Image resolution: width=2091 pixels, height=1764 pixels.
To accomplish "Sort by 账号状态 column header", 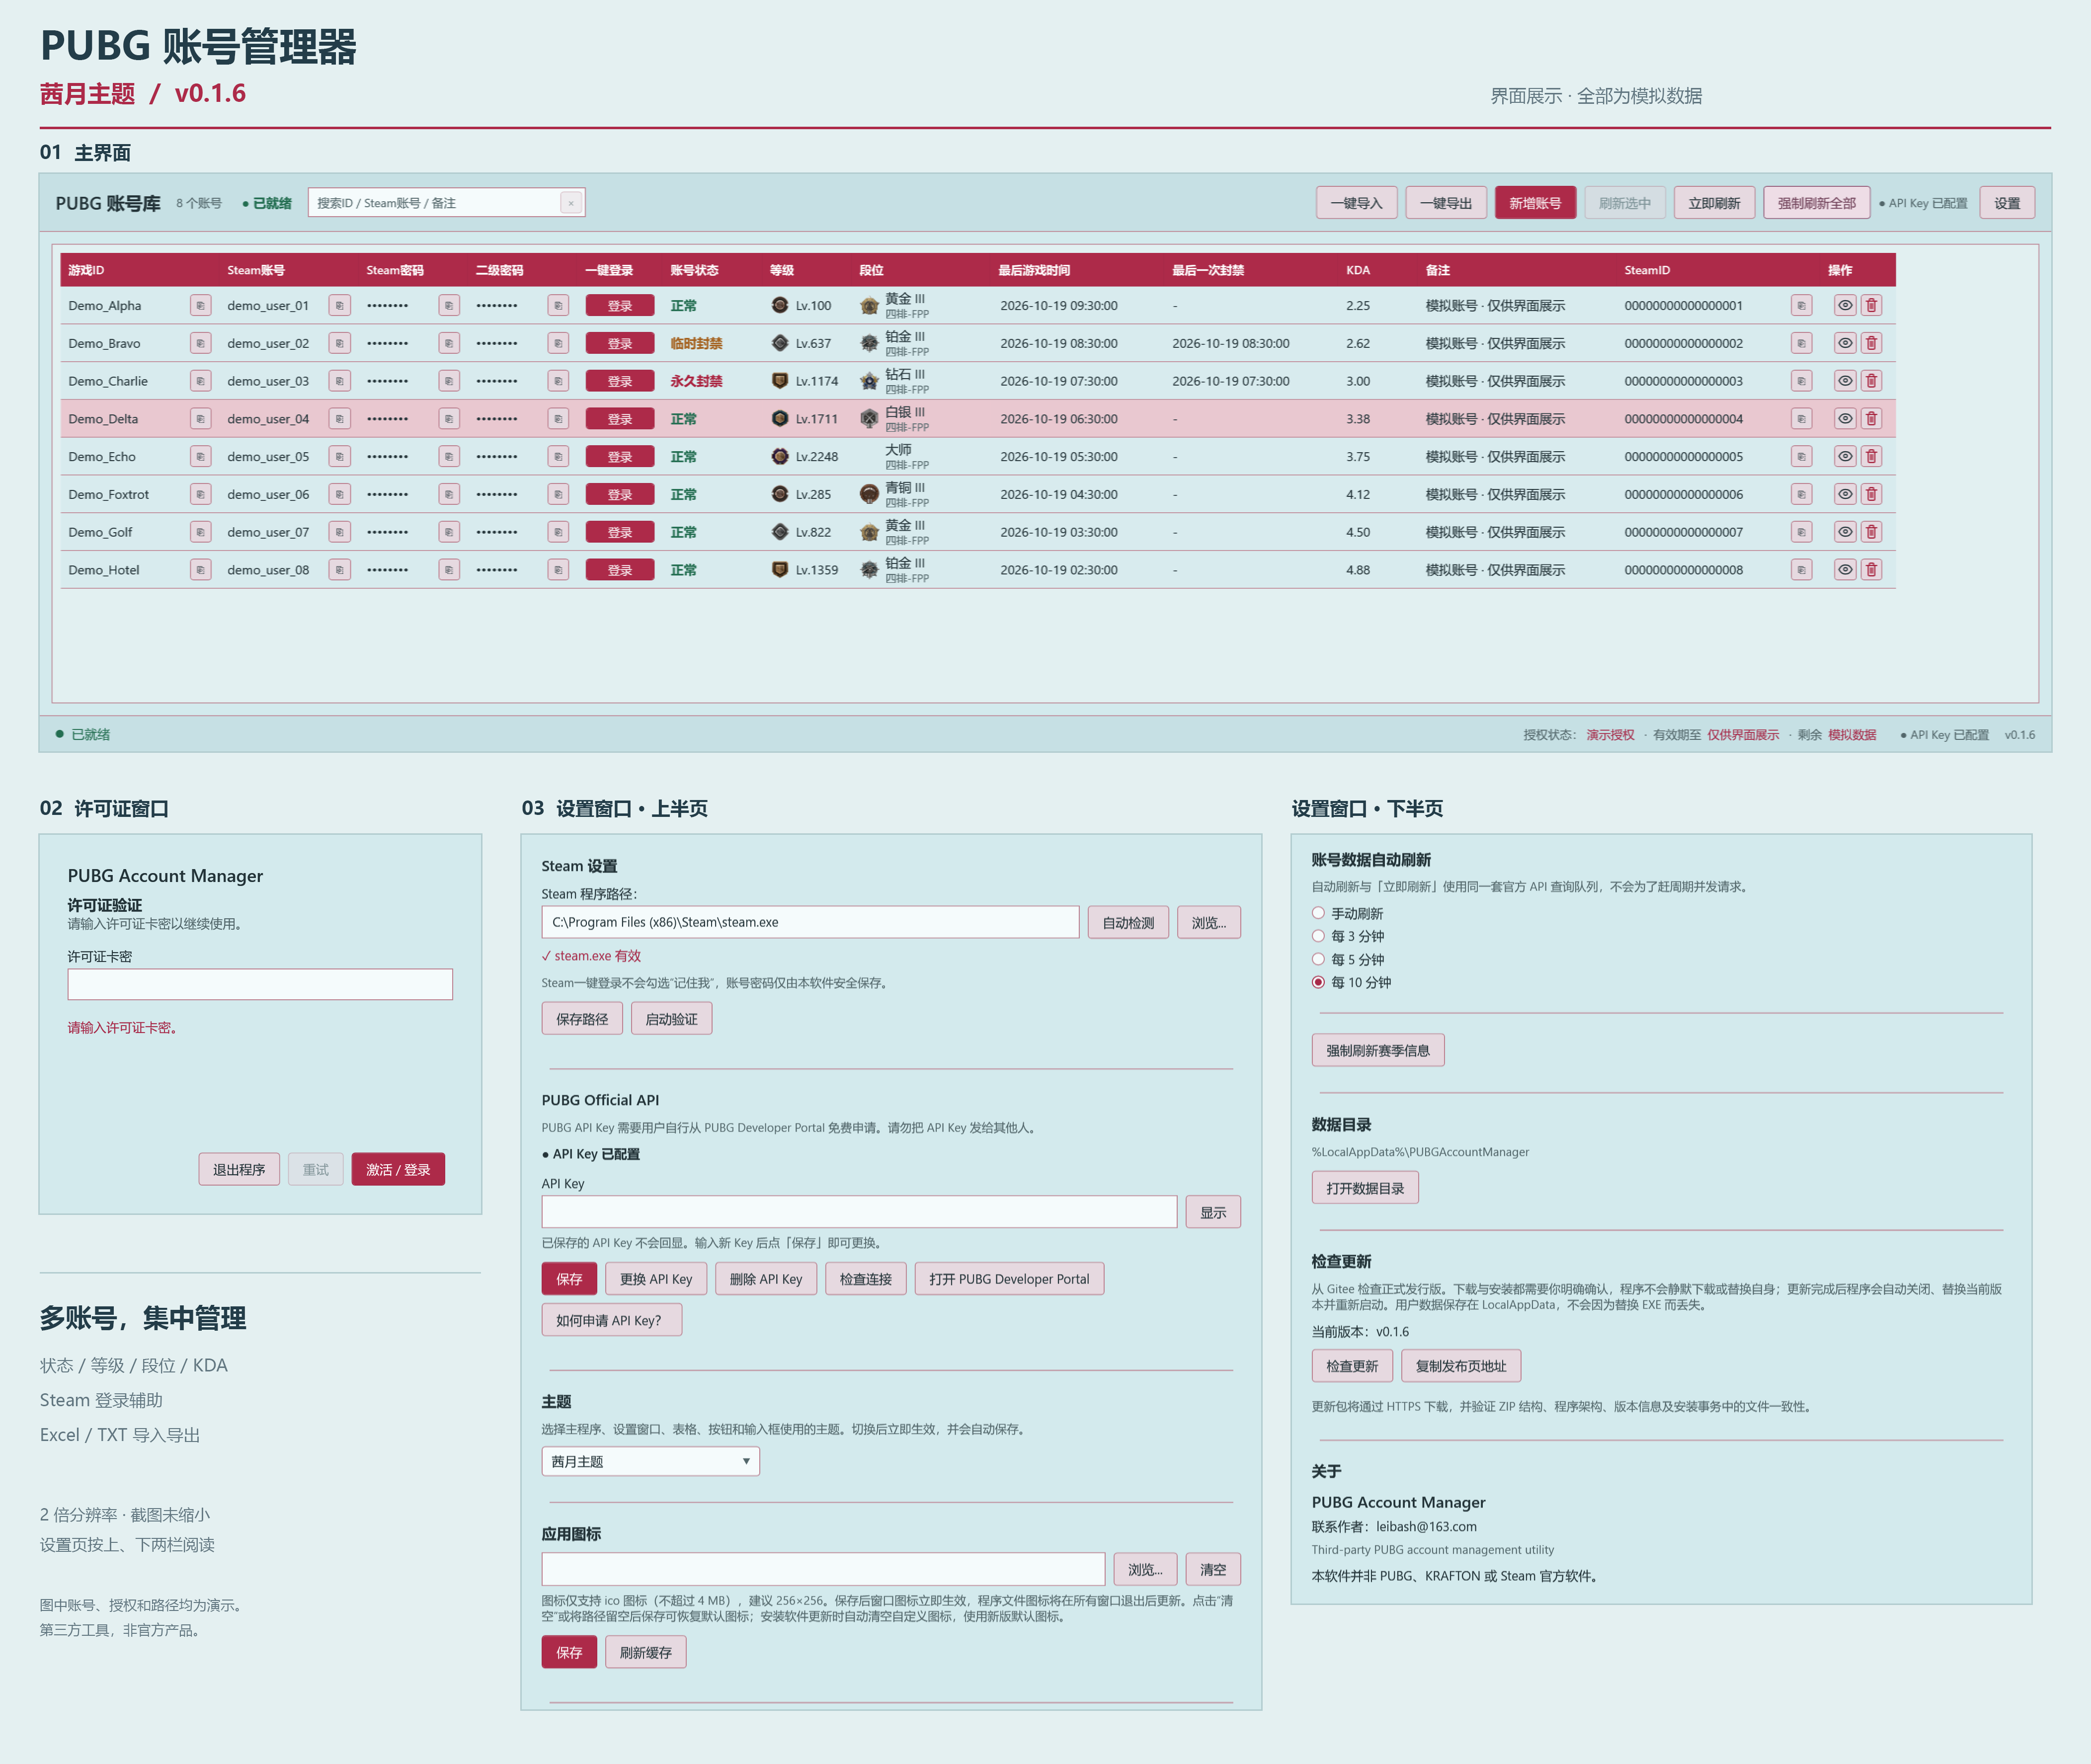I will 694,270.
